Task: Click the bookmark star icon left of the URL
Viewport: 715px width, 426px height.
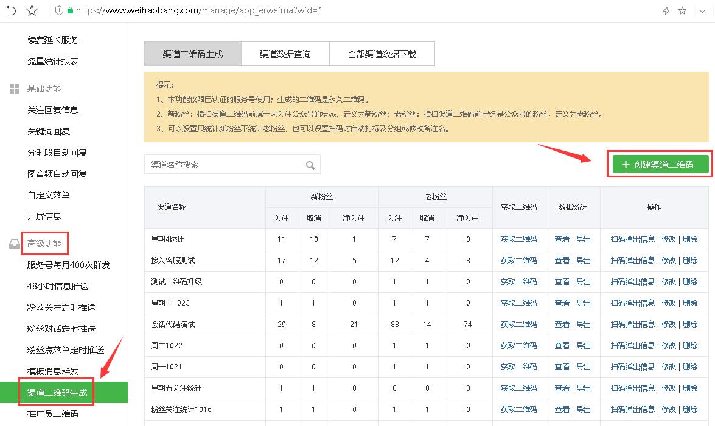Action: click(32, 10)
